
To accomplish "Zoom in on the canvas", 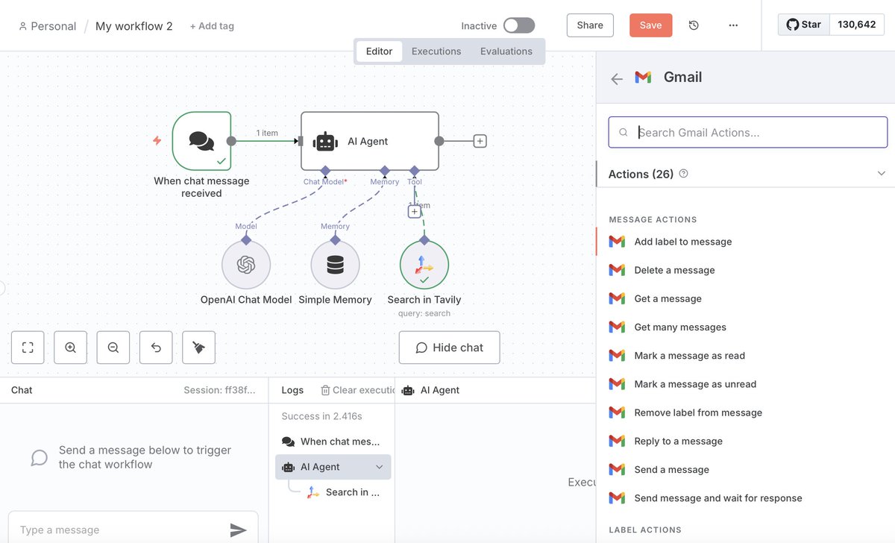I will 70,348.
